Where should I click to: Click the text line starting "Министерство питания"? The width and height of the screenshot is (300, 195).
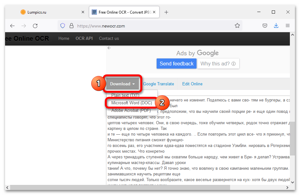pos(146,140)
